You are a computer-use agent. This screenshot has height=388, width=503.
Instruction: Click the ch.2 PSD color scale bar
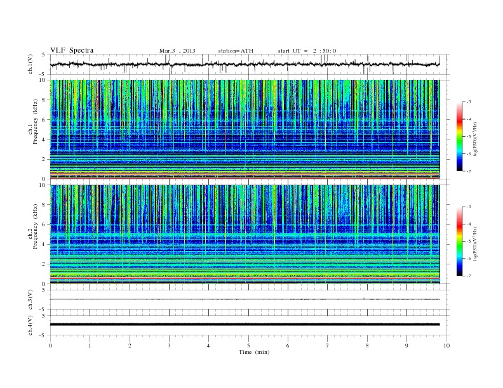[x=459, y=241]
